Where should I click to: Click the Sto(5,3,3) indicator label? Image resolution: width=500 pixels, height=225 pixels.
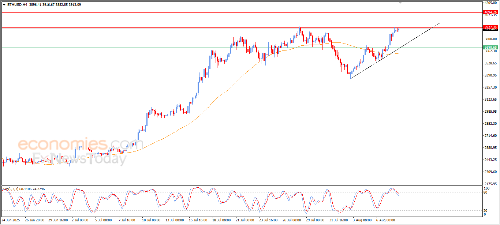(11, 189)
